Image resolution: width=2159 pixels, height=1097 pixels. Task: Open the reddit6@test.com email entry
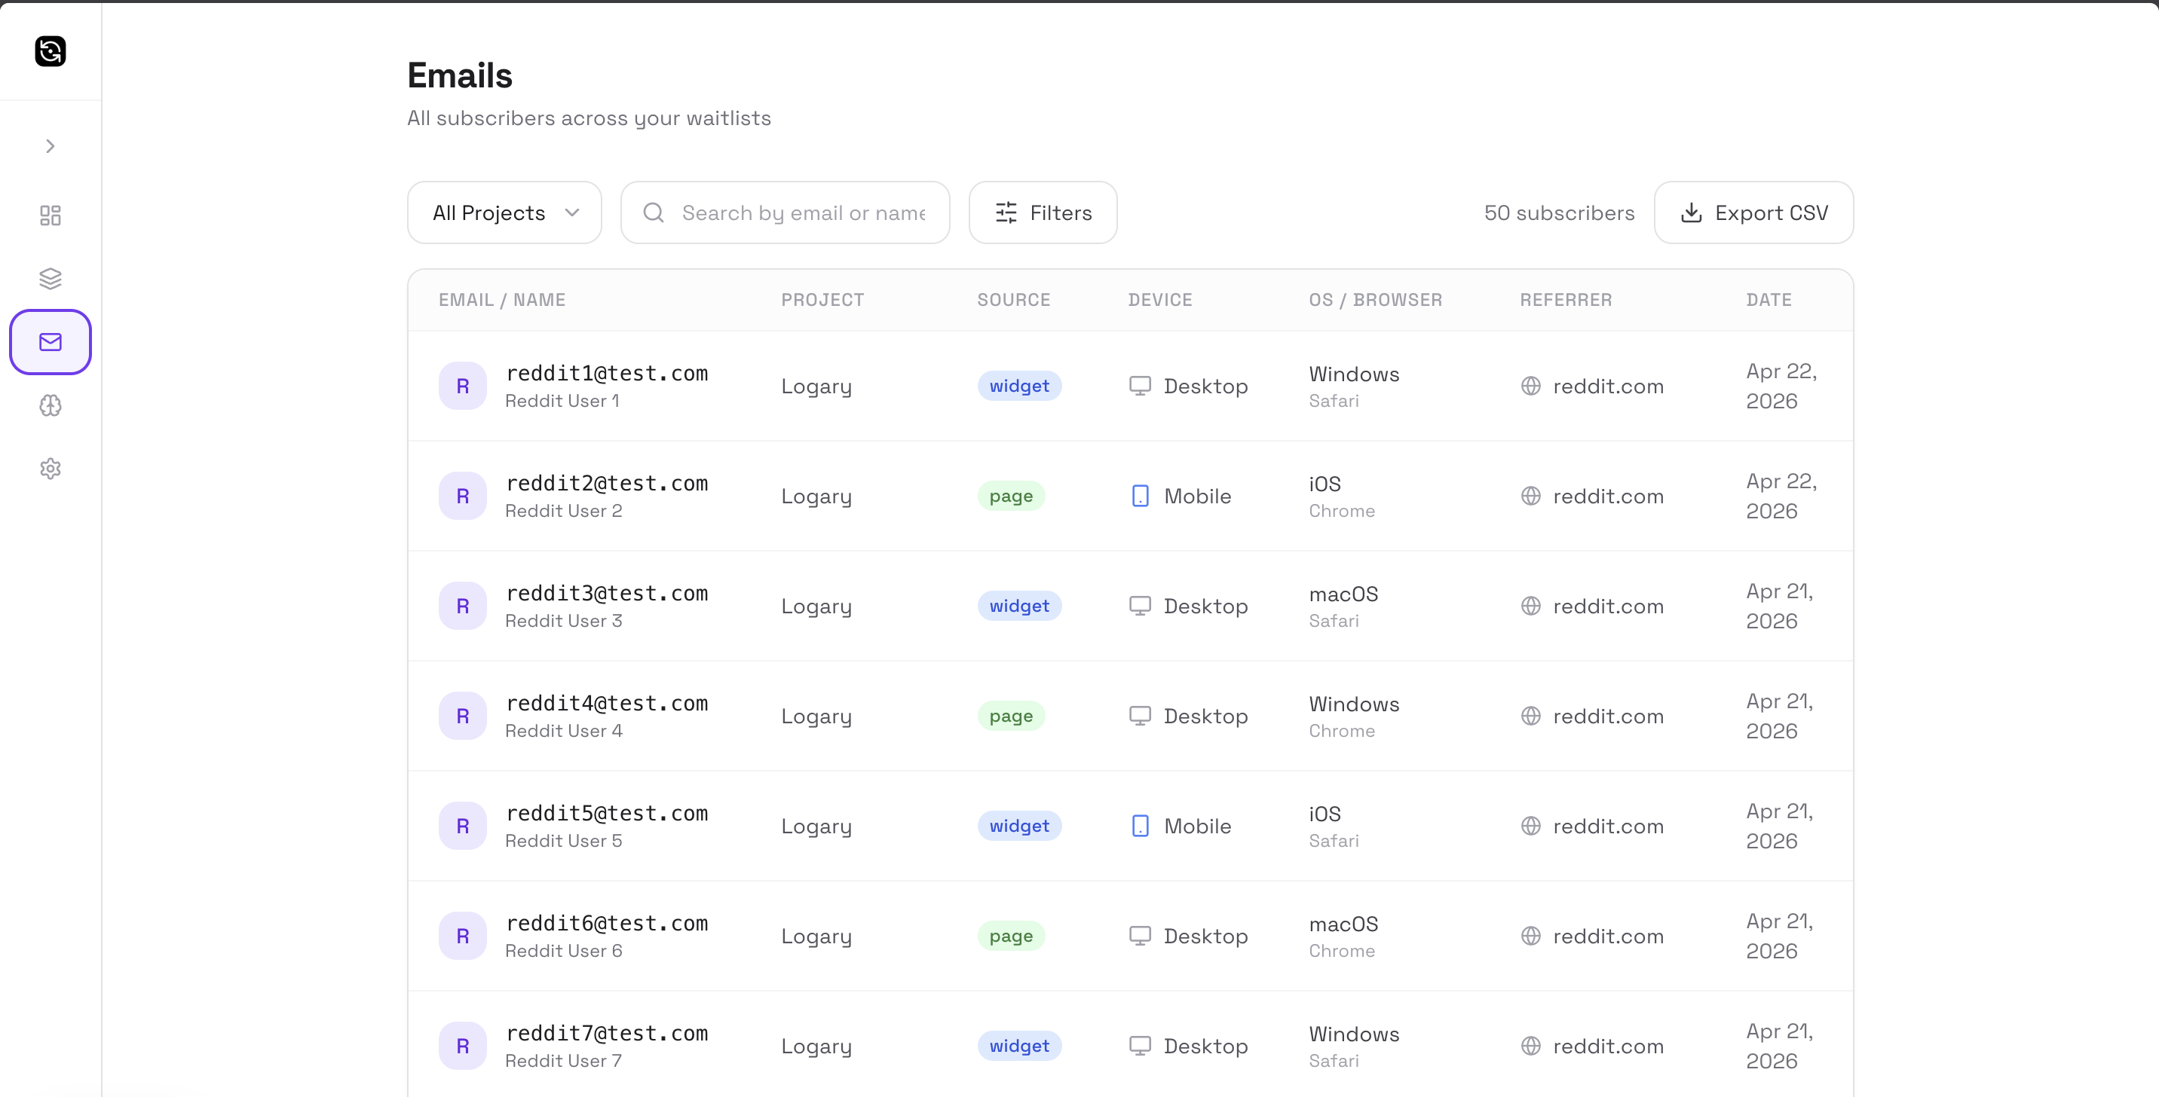pyautogui.click(x=607, y=924)
